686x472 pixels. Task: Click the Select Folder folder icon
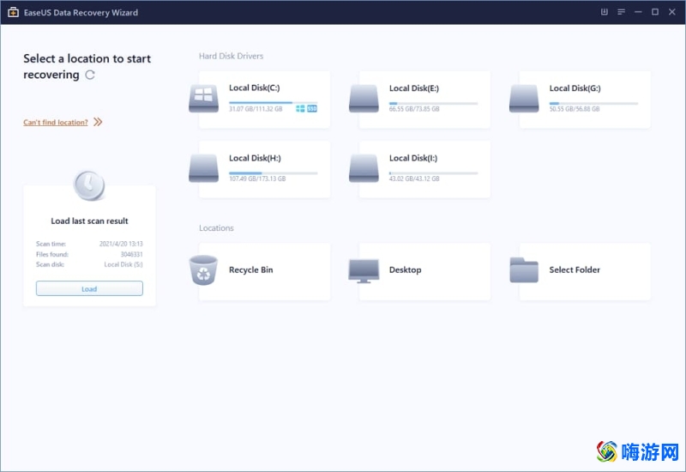(524, 269)
